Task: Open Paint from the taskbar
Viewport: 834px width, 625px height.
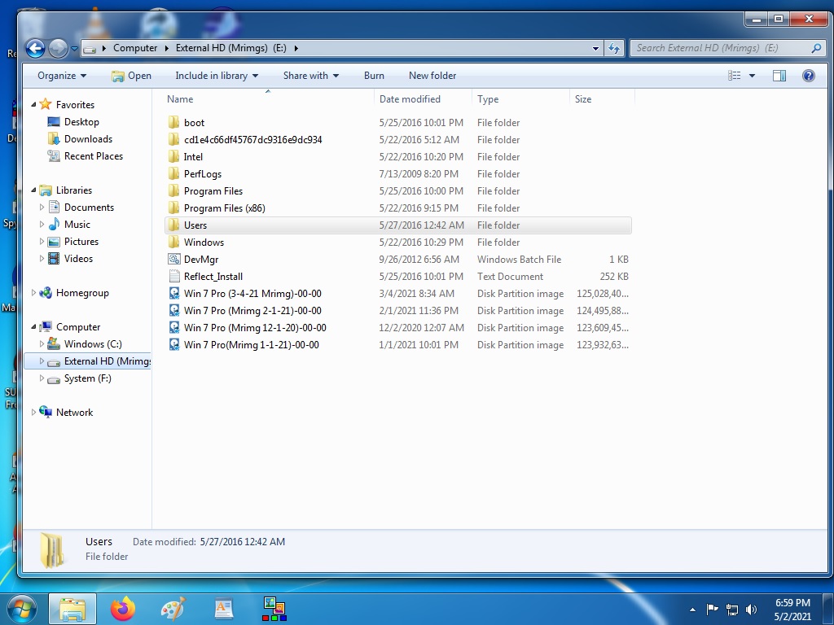Action: click(173, 609)
